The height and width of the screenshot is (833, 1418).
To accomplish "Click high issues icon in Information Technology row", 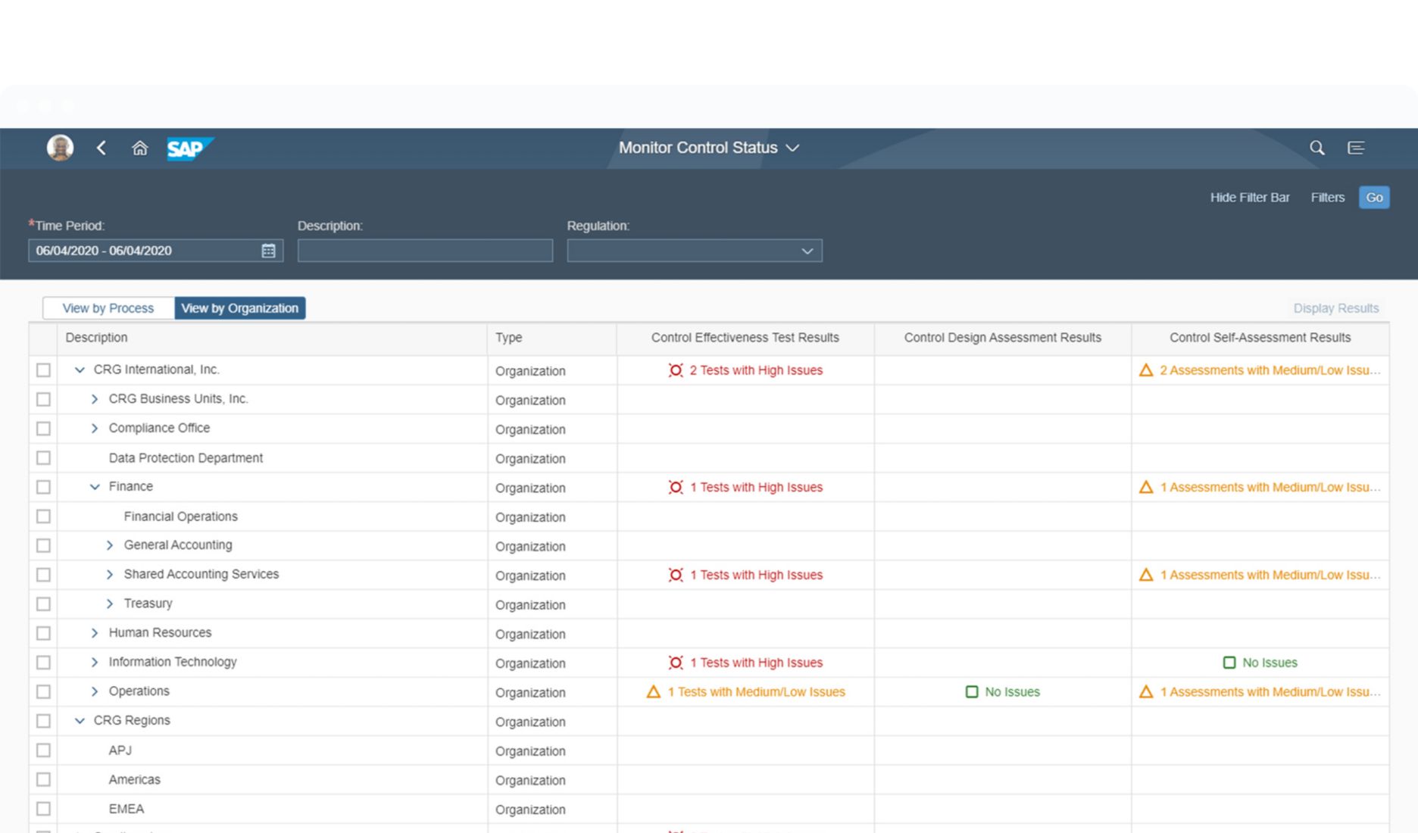I will 676,663.
